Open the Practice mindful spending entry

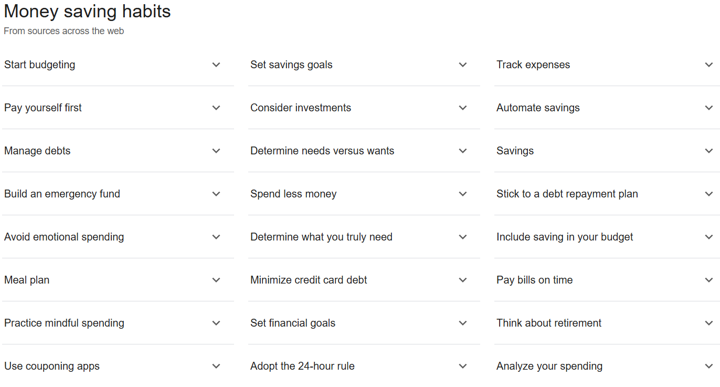click(x=216, y=323)
